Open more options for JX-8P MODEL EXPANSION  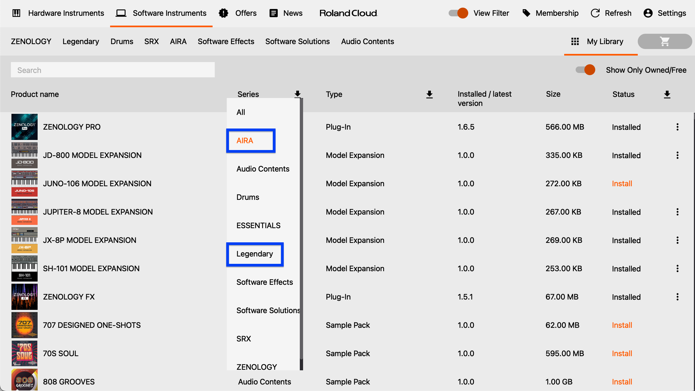pyautogui.click(x=678, y=240)
